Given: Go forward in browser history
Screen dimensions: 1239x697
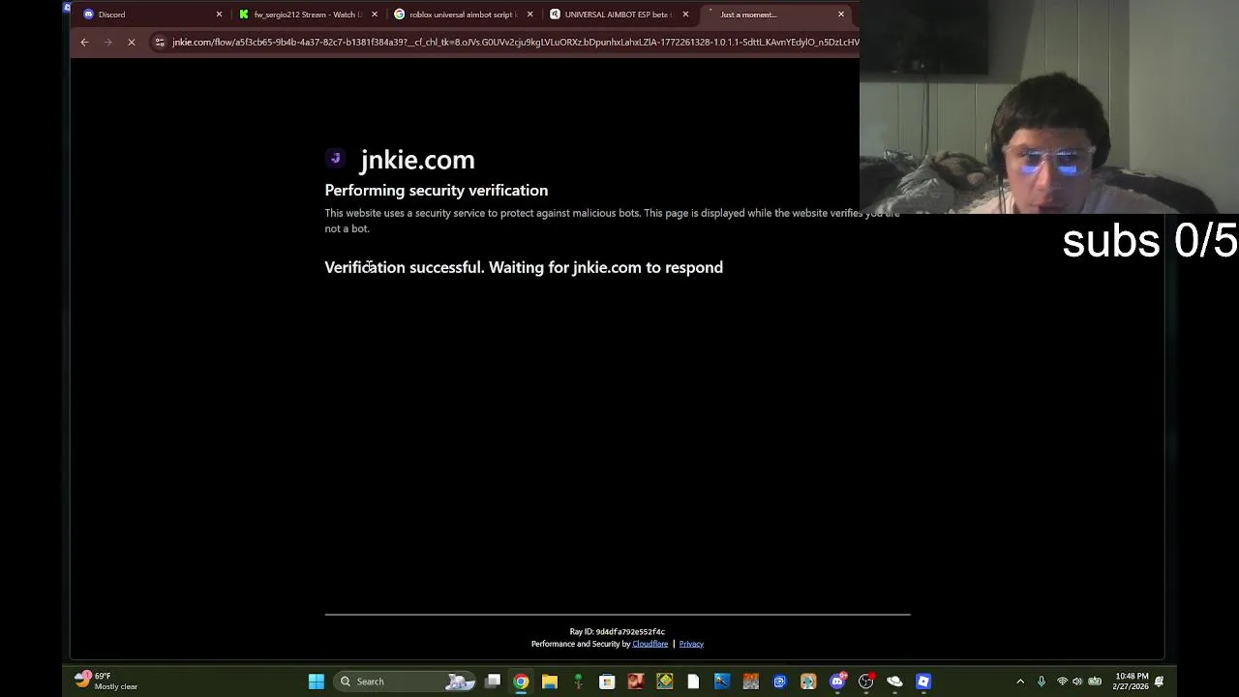Looking at the screenshot, I should tap(107, 42).
